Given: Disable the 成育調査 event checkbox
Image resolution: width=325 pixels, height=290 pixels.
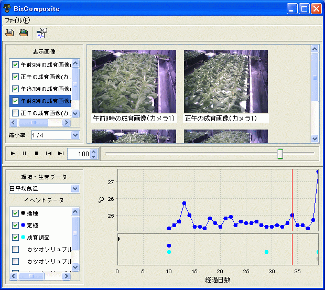Looking at the screenshot, I should [15, 237].
